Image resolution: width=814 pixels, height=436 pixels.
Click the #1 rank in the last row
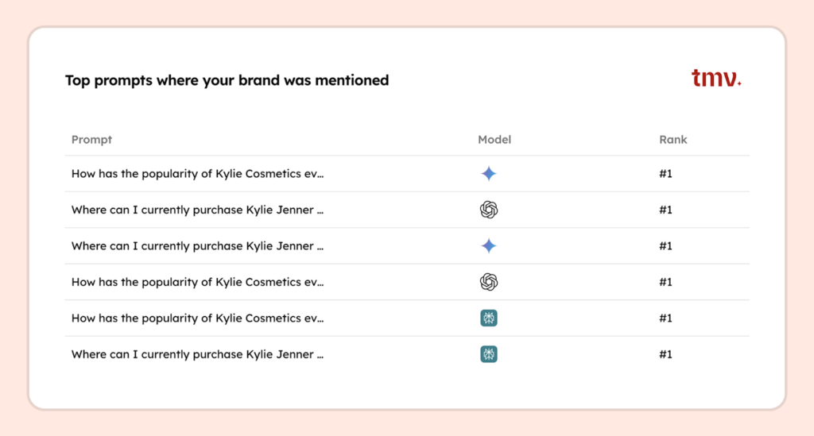665,354
